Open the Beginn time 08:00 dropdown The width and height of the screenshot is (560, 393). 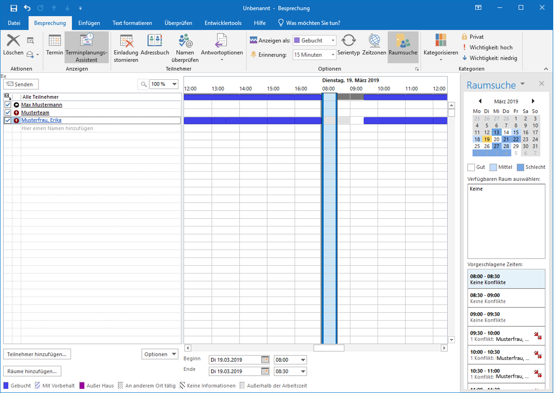303,360
